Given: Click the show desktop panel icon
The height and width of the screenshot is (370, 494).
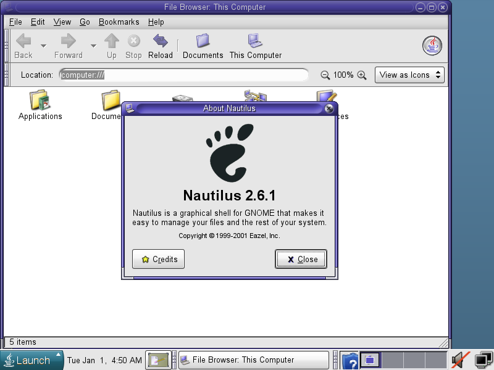Looking at the screenshot, I should click(x=158, y=360).
